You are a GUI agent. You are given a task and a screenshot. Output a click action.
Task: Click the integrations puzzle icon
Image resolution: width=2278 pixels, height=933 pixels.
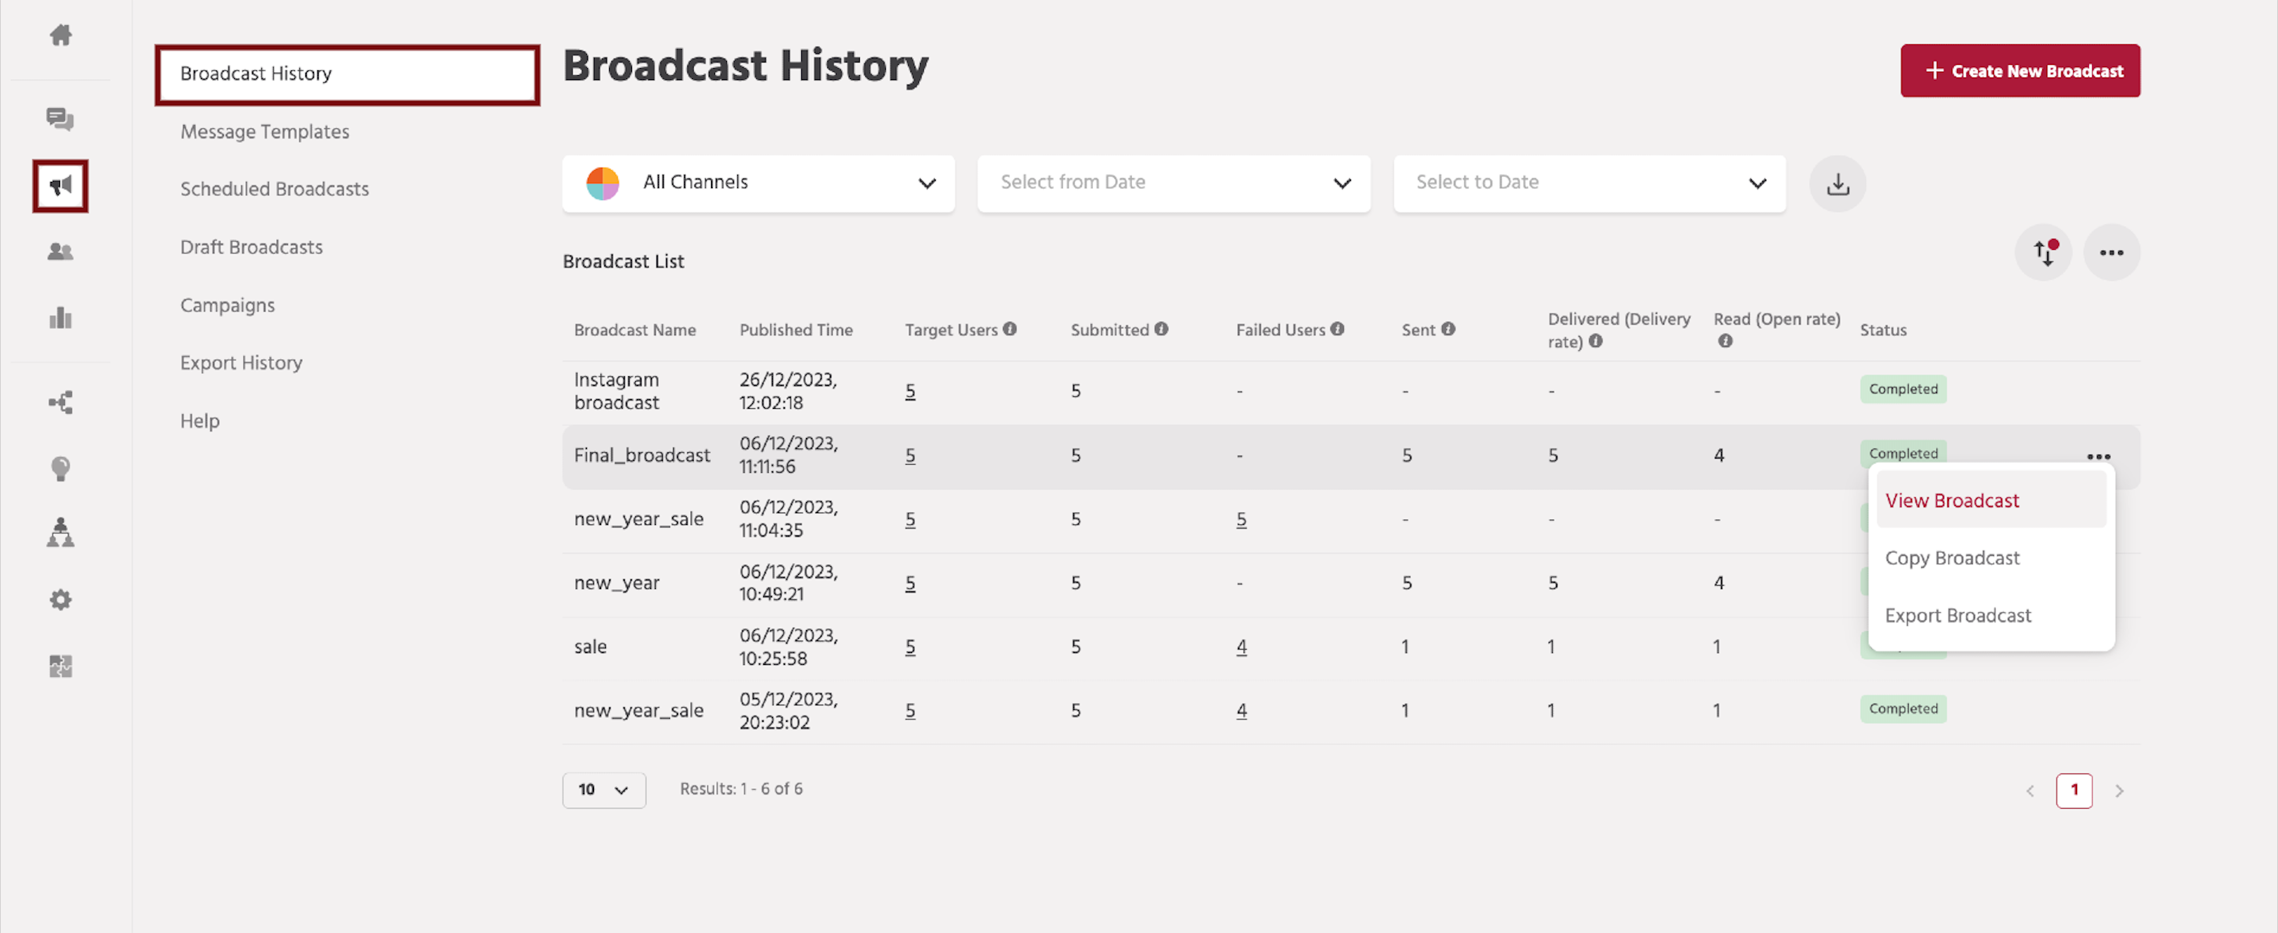[x=60, y=666]
